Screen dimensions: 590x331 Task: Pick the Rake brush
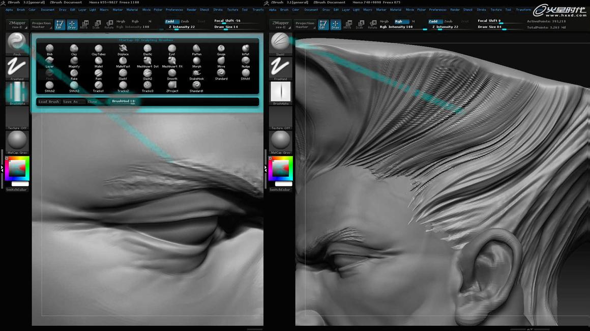tap(74, 74)
